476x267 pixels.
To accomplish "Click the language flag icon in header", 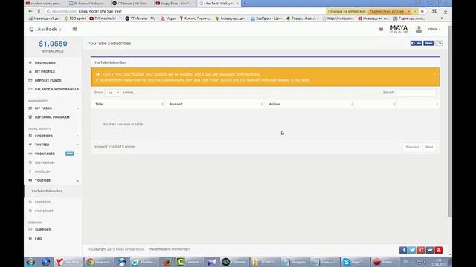I will [x=381, y=30].
